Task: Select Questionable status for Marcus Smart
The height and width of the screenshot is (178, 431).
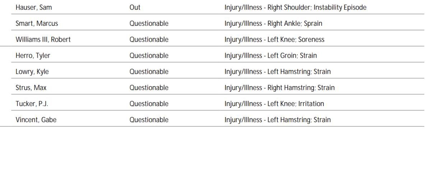Action: [x=149, y=24]
